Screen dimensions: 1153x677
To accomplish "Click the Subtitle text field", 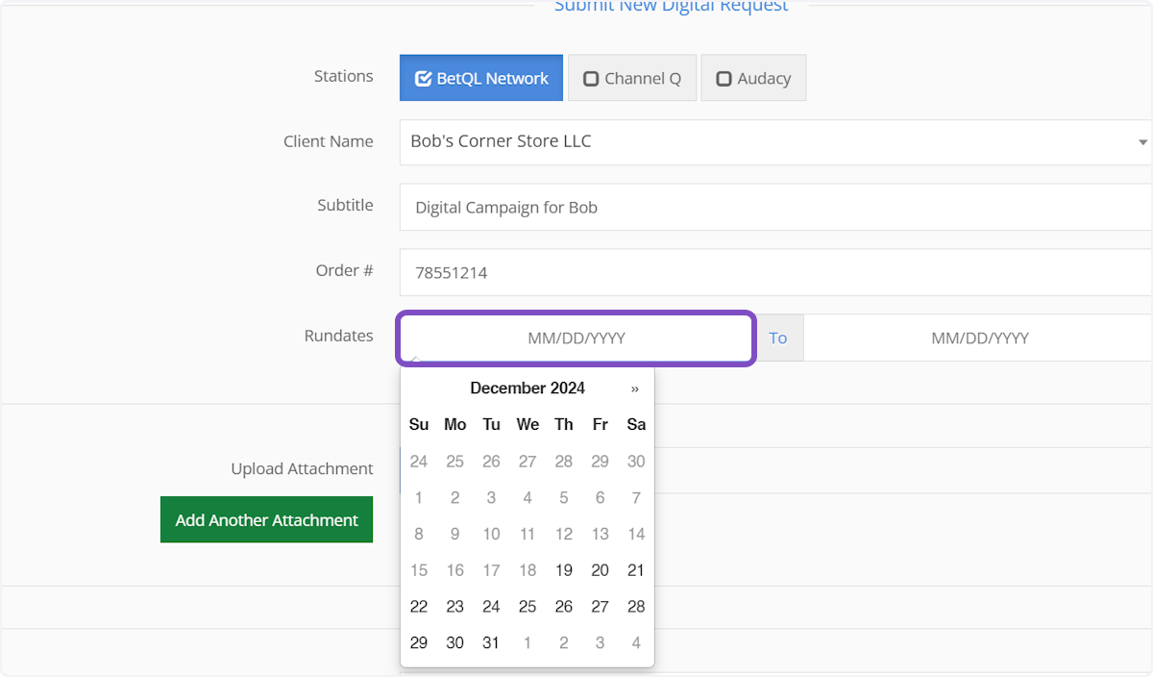I will tap(774, 208).
